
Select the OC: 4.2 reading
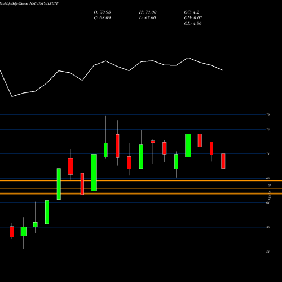tap(192, 12)
